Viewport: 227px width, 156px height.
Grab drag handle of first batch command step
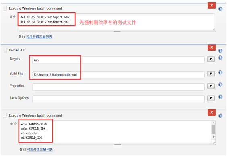pyautogui.click(x=5, y=9)
